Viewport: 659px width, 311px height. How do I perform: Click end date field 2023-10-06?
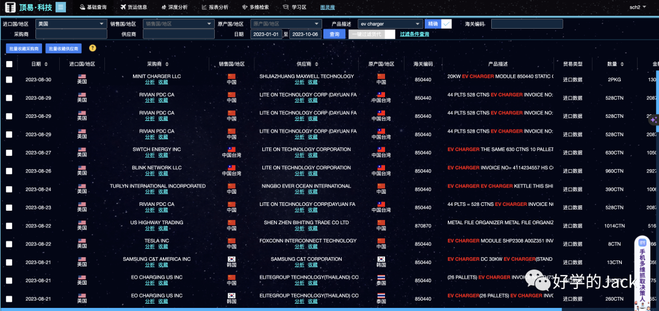point(305,34)
